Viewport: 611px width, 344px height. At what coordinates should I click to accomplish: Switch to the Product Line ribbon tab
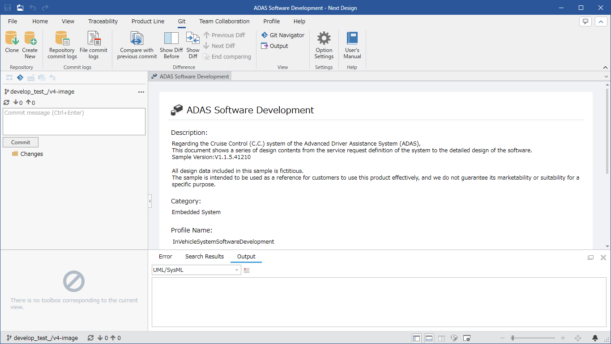pyautogui.click(x=148, y=21)
